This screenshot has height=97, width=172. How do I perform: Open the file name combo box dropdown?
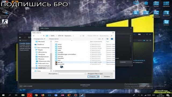coord(85,74)
